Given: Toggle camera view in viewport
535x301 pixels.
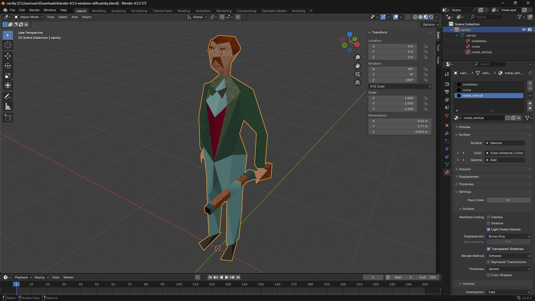Looking at the screenshot, I should click(358, 74).
